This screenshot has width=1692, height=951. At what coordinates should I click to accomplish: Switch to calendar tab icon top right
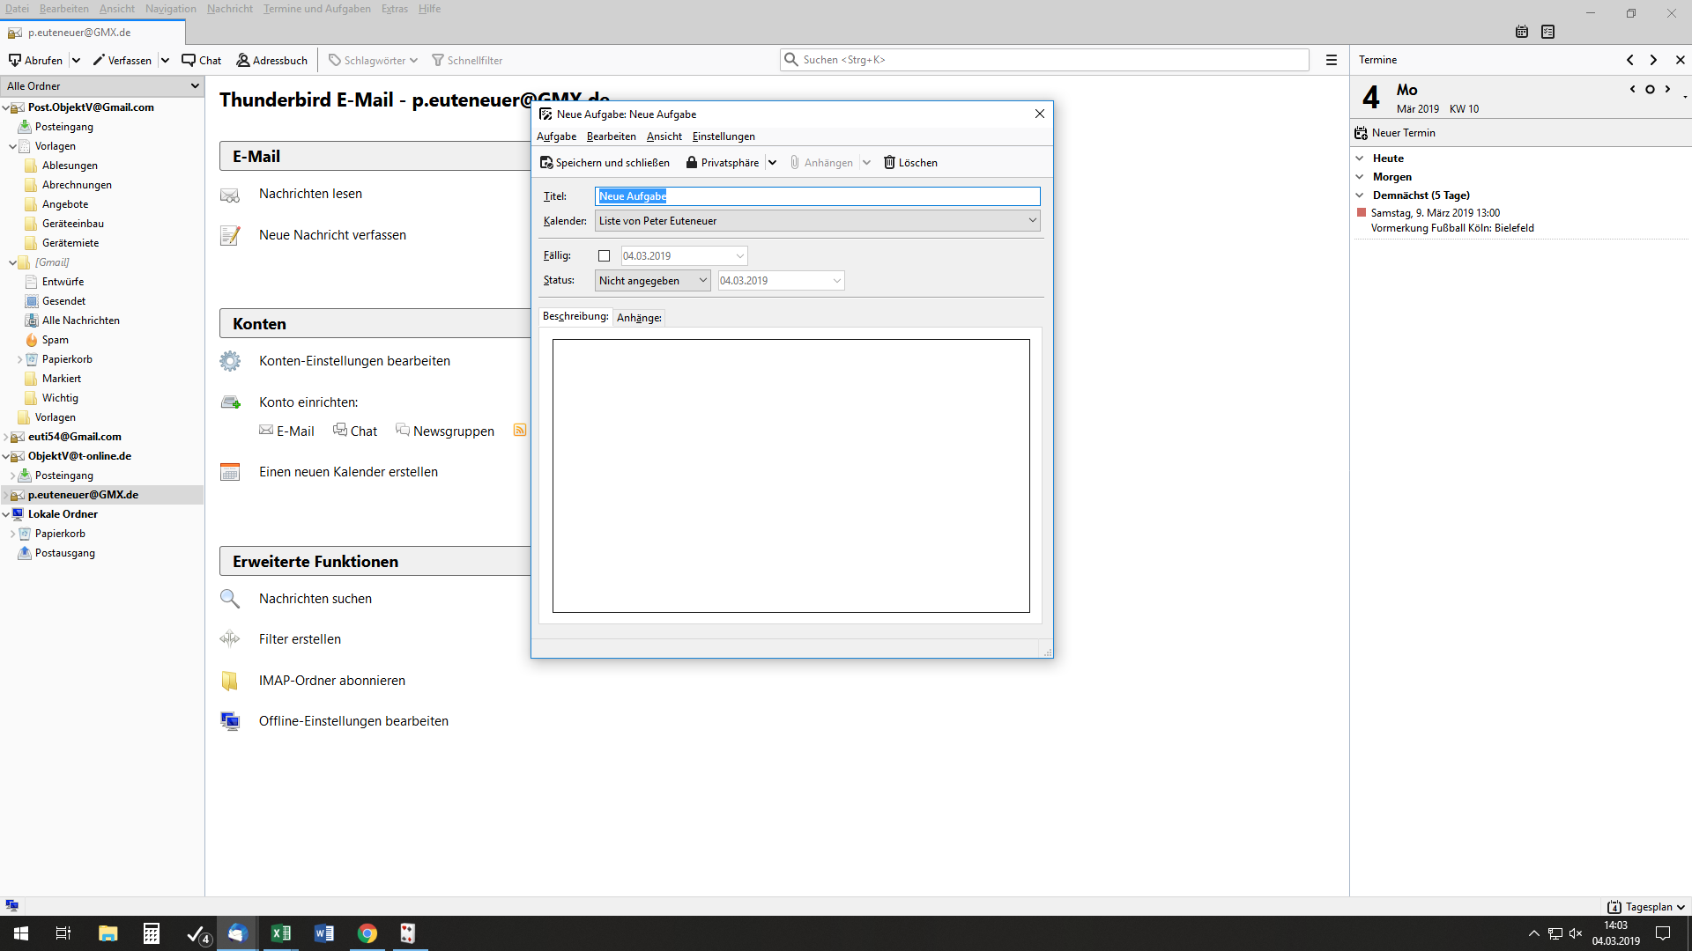(x=1522, y=32)
